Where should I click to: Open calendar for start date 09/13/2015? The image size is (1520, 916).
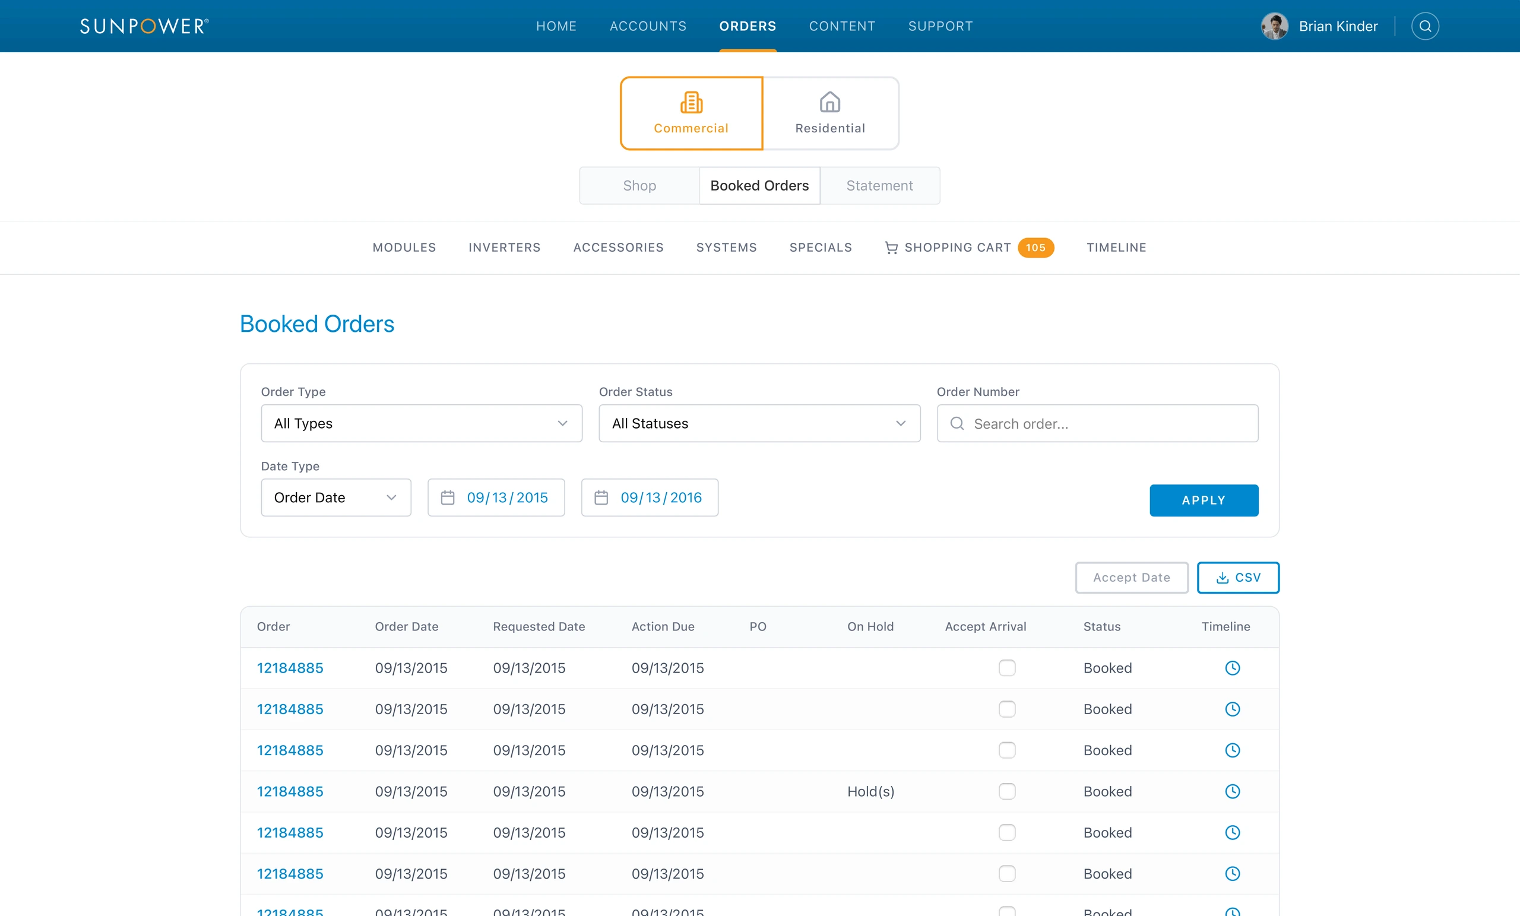pyautogui.click(x=448, y=498)
